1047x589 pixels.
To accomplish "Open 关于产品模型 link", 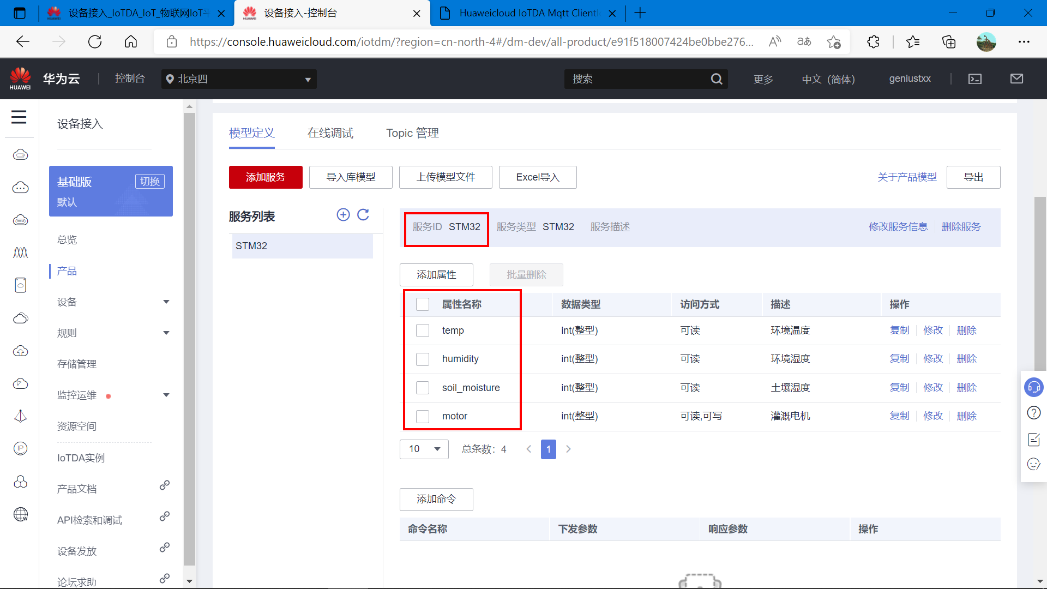I will coord(907,177).
